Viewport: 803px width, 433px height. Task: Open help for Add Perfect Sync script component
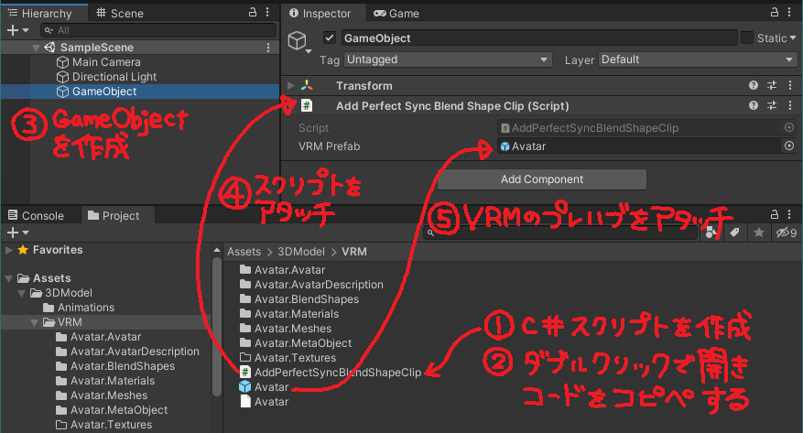tap(754, 105)
